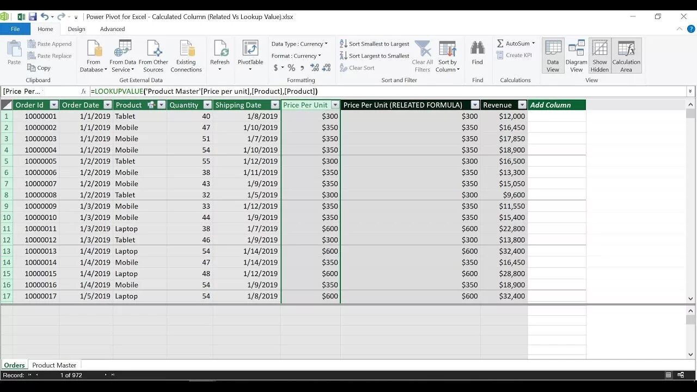
Task: Open From Database import
Action: 94,56
